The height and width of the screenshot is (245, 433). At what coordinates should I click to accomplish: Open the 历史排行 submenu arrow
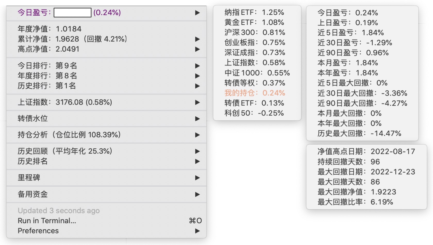click(197, 86)
